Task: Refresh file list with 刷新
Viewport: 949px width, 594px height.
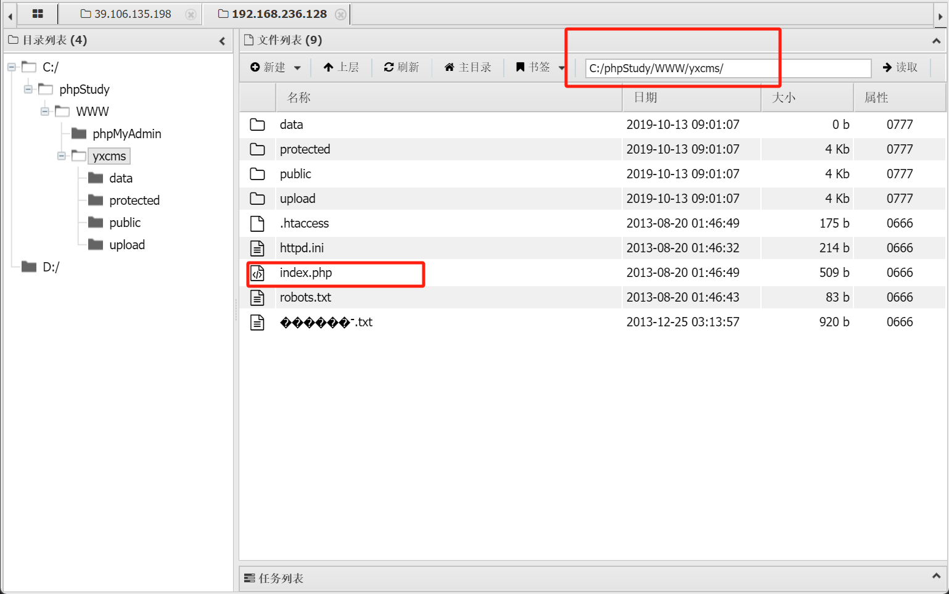Action: click(401, 67)
